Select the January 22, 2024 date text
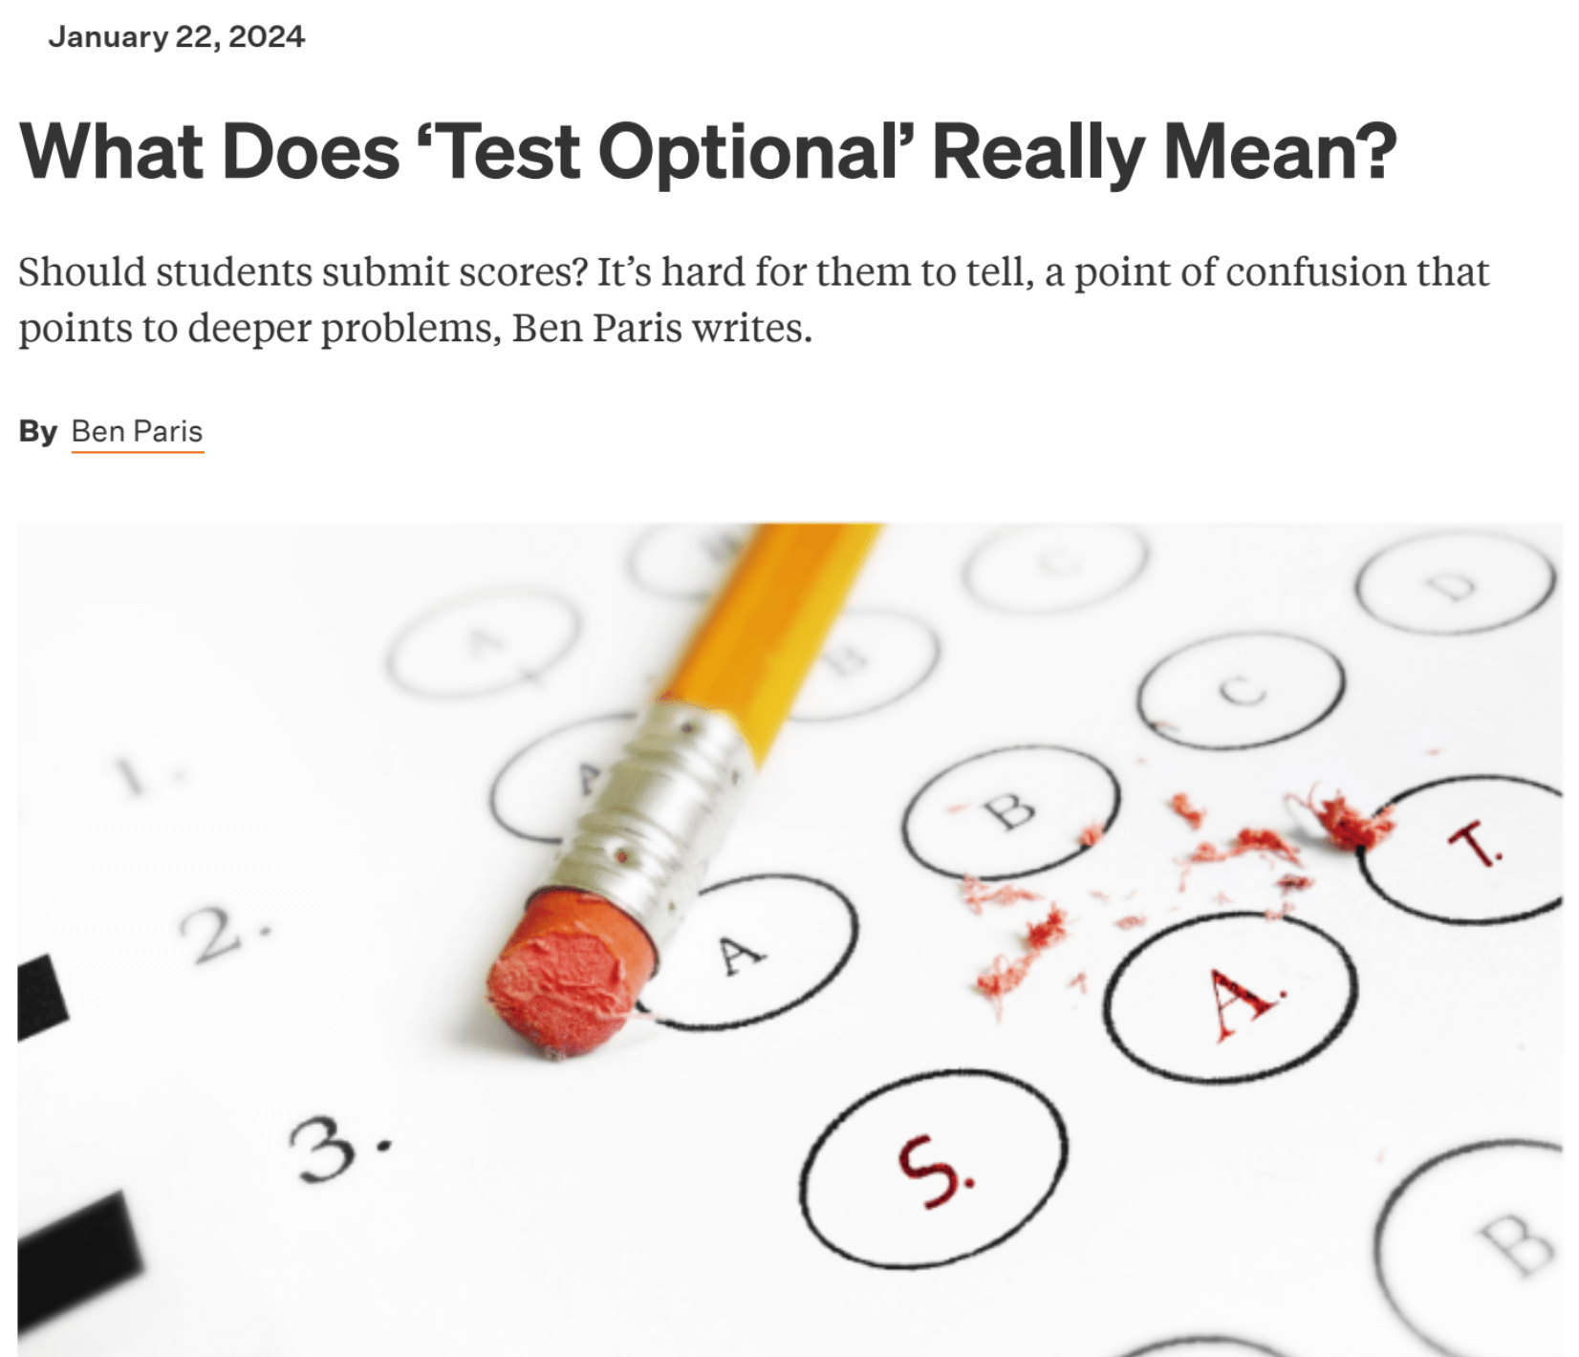Viewport: 1579px width, 1357px height. (x=177, y=36)
